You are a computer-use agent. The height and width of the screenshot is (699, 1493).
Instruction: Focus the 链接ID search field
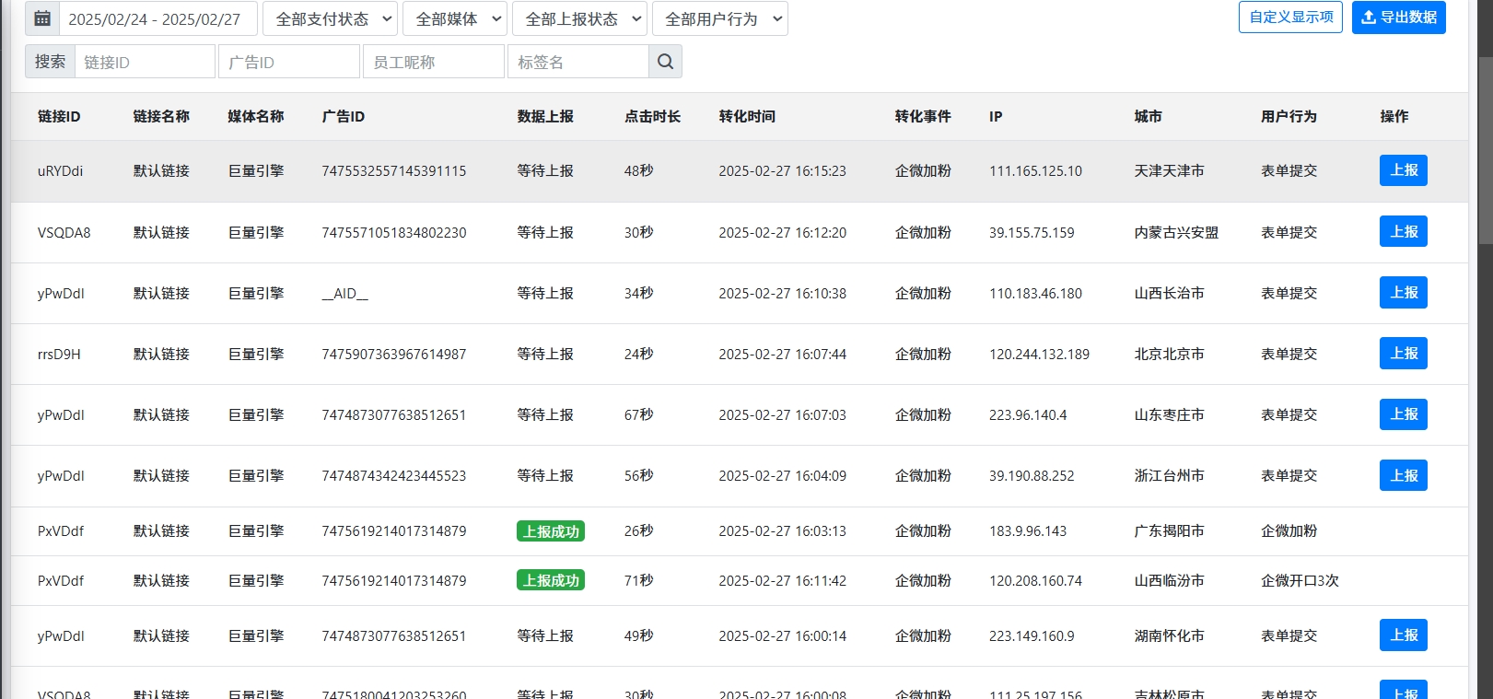145,62
